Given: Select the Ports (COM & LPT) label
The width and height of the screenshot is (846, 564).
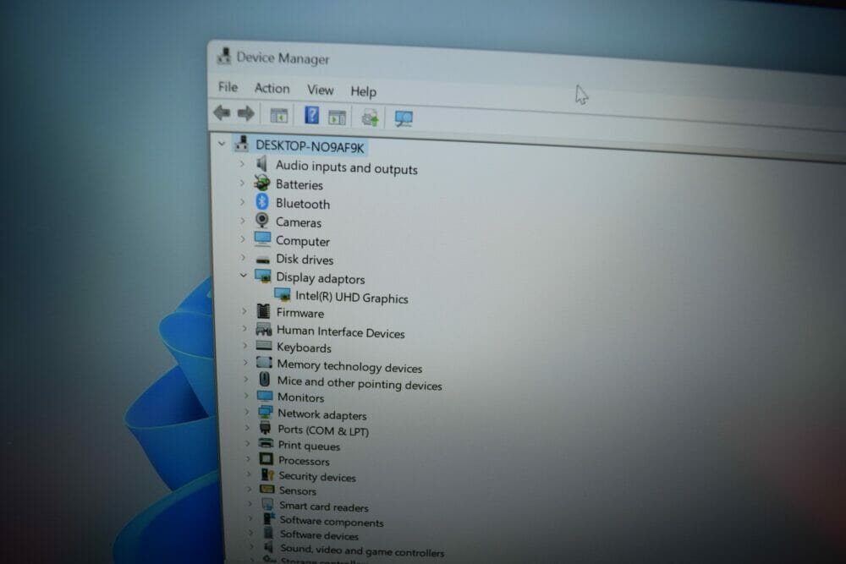Looking at the screenshot, I should [x=323, y=430].
